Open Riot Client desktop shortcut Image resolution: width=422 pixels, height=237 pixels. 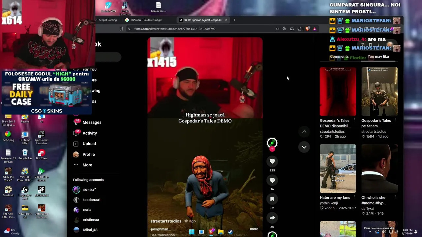tap(42, 155)
